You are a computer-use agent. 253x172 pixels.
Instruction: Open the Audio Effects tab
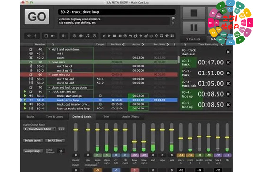pos(131,117)
